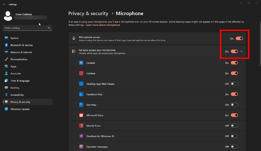
Task: Click the Desktop App Web Viewer label
Action: tap(100, 84)
